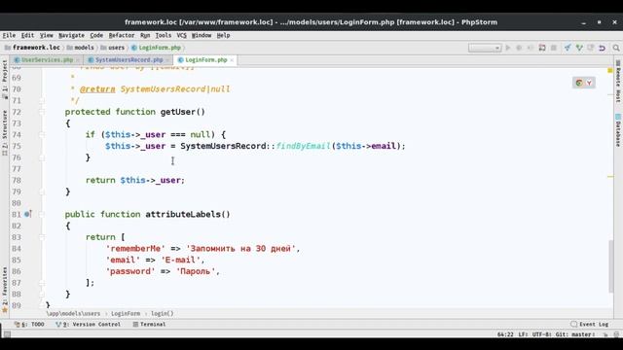Click the Run (play) toolbar icon
The image size is (623, 350).
pos(508,48)
